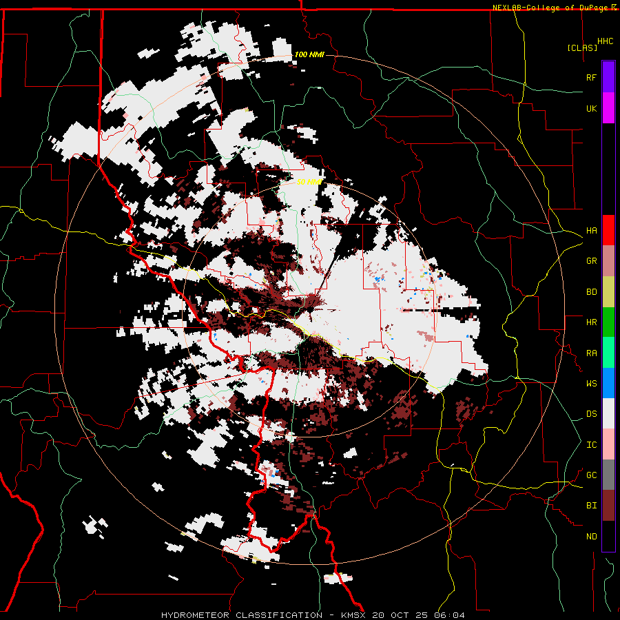This screenshot has height=620, width=620.
Task: Click the 'UK' legend label
Action: [591, 109]
